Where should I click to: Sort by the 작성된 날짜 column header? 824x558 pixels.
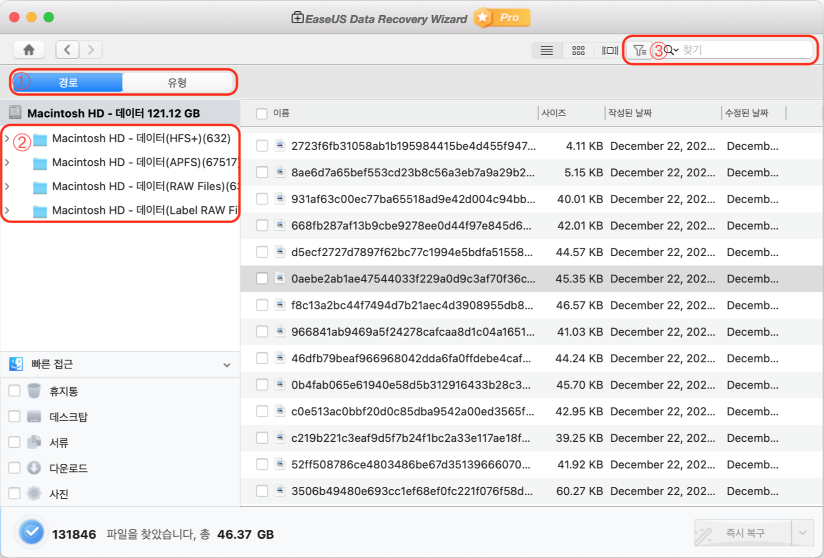tap(630, 113)
